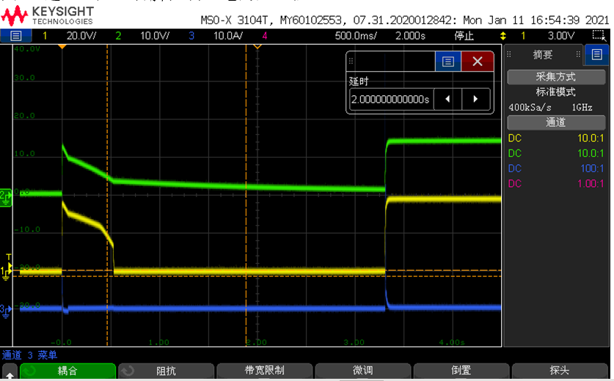Click the green DC 10.0:1 channel 2 row
The image size is (614, 381).
(x=556, y=153)
